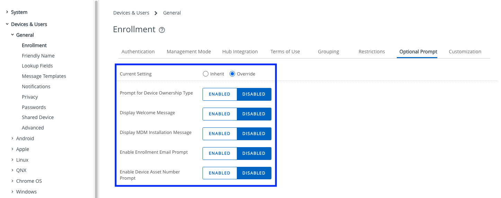Click the sidebar vertical scrollbar
This screenshot has height=198, width=501.
pyautogui.click(x=96, y=99)
